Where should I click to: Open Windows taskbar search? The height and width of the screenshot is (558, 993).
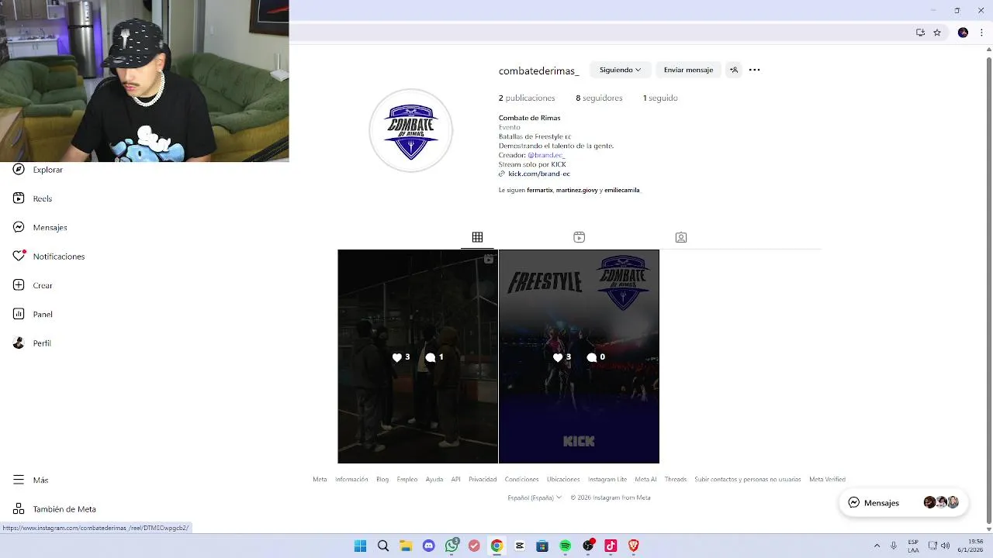click(383, 546)
